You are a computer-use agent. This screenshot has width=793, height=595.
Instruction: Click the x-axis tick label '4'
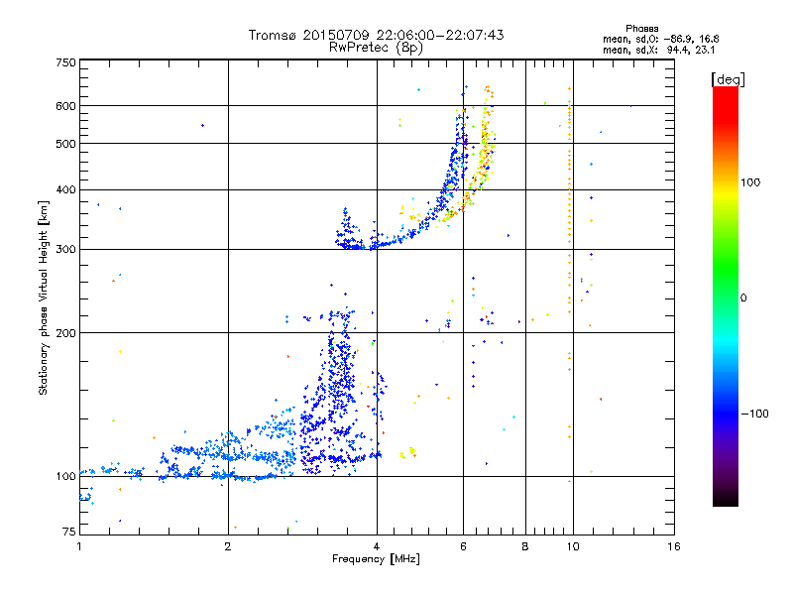click(x=377, y=546)
